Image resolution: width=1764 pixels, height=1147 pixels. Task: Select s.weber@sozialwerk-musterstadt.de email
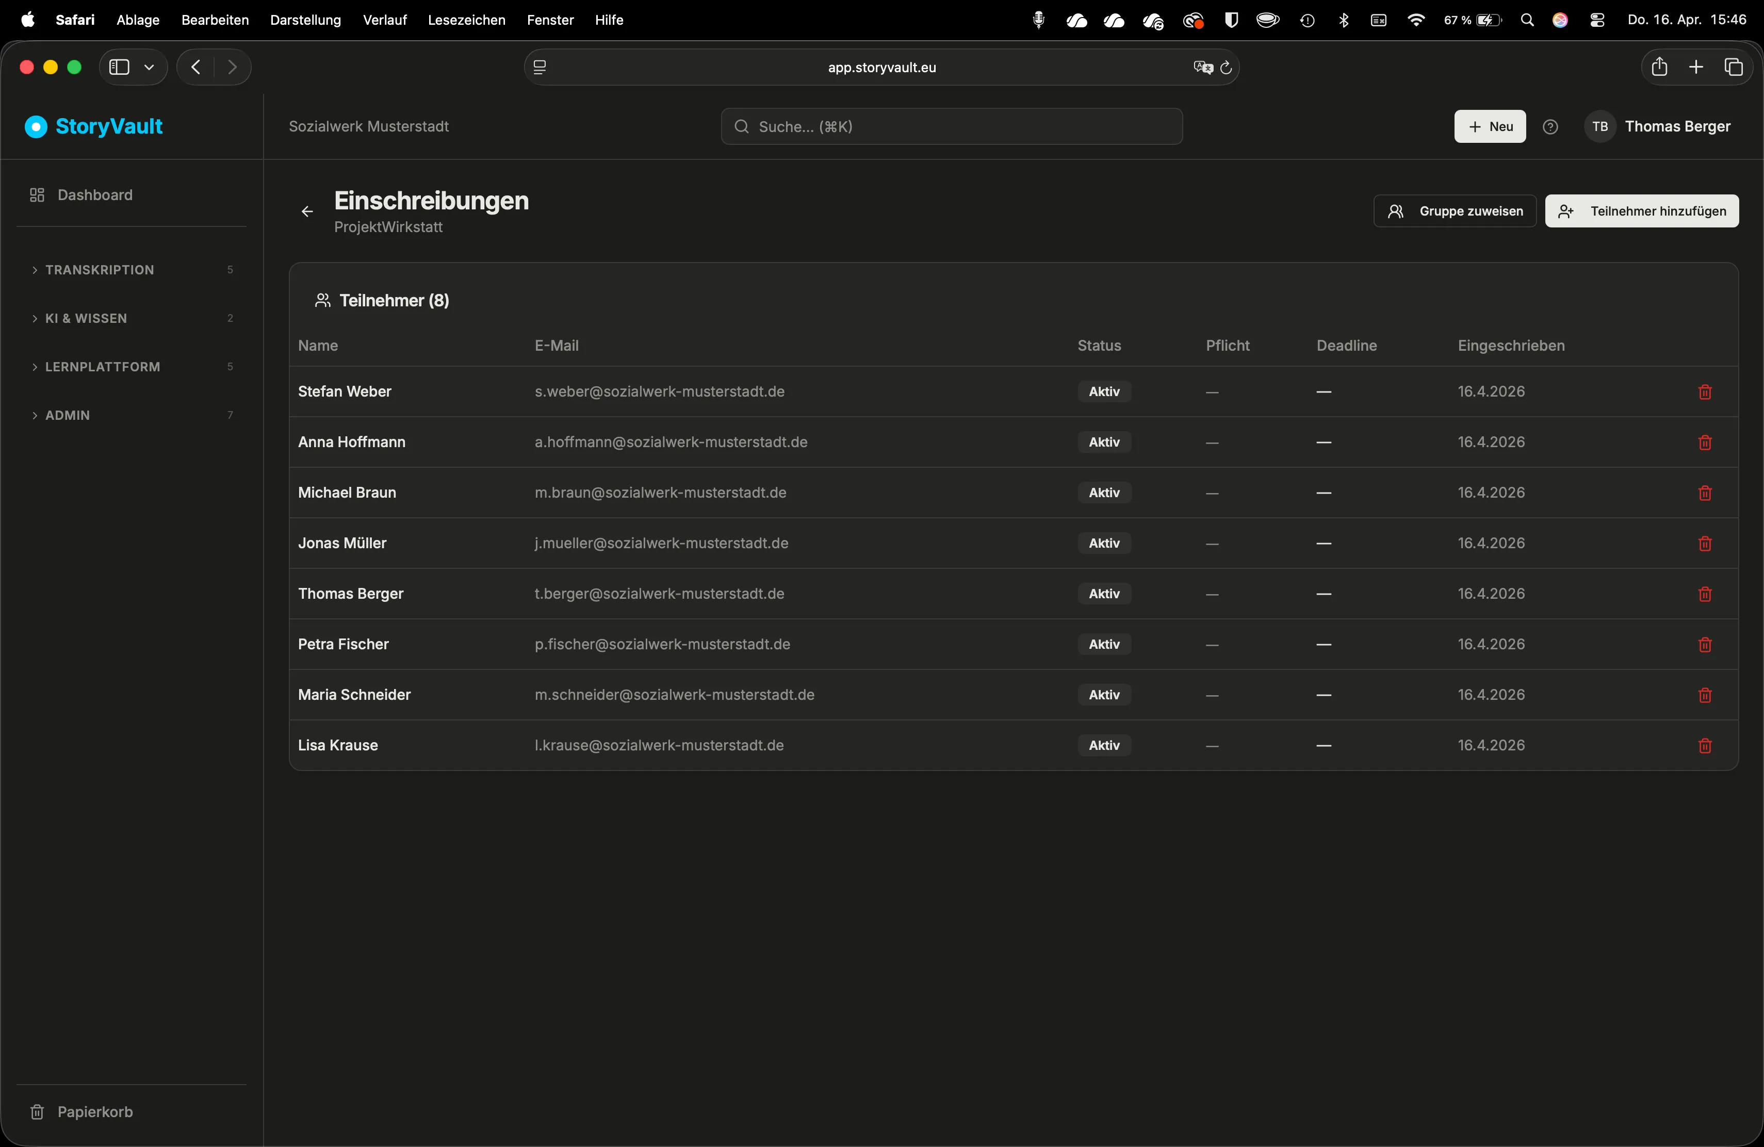click(660, 392)
